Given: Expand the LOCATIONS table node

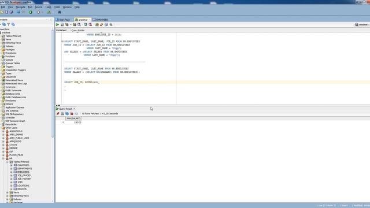Looking at the screenshot, I should (x=12, y=185).
